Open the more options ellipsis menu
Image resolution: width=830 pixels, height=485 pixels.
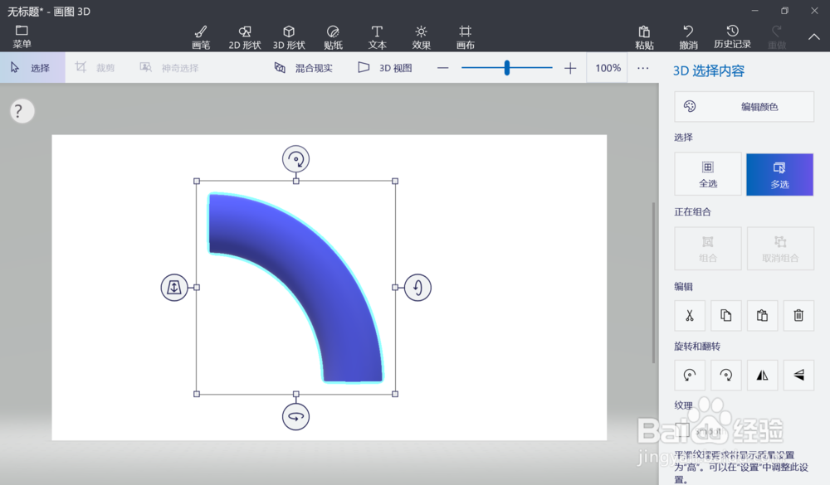[642, 68]
